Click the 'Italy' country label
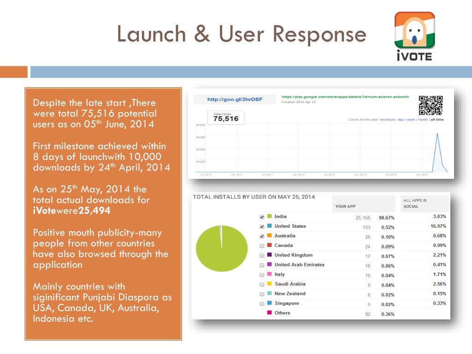 pyautogui.click(x=279, y=274)
